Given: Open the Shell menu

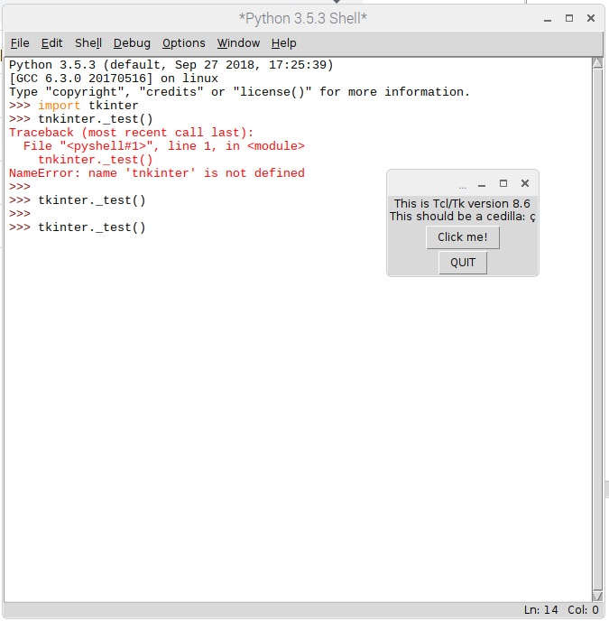Looking at the screenshot, I should pyautogui.click(x=88, y=42).
